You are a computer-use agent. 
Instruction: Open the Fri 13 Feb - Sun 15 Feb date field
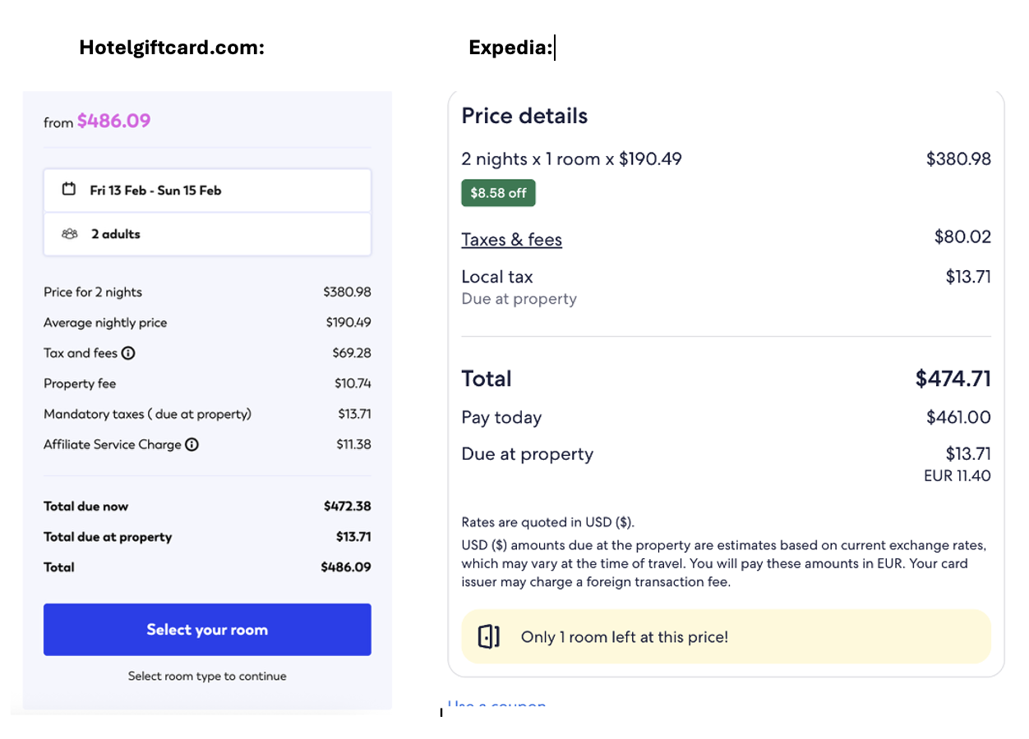click(207, 190)
